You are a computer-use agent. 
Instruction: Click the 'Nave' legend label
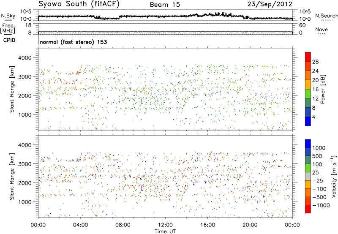[x=322, y=30]
